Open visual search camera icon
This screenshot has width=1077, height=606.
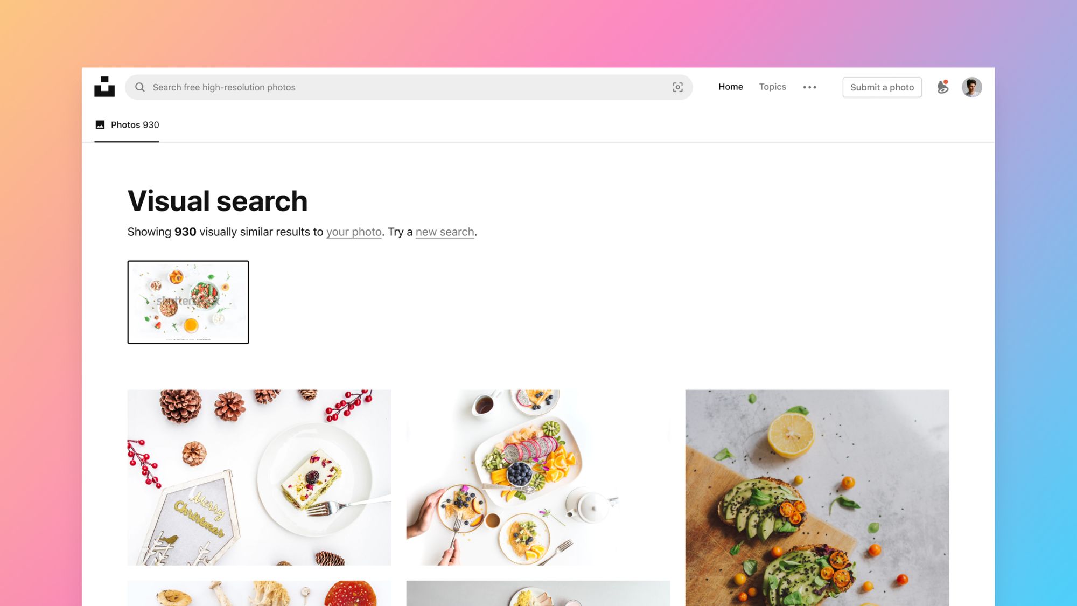[x=677, y=87]
